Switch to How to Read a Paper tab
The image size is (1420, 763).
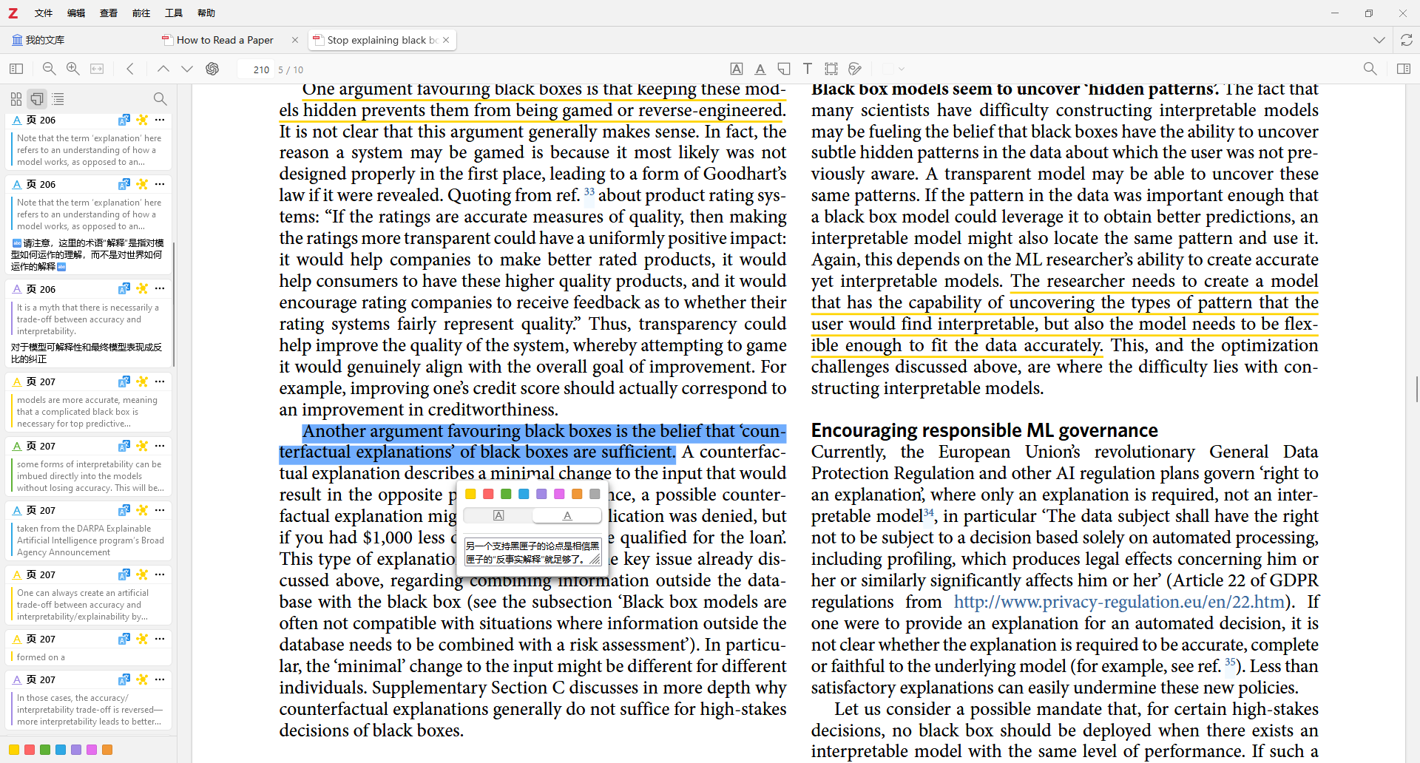click(224, 40)
